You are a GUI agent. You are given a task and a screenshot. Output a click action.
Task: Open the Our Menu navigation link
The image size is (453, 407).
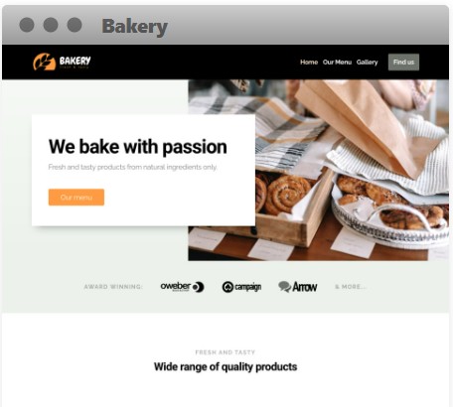(337, 63)
